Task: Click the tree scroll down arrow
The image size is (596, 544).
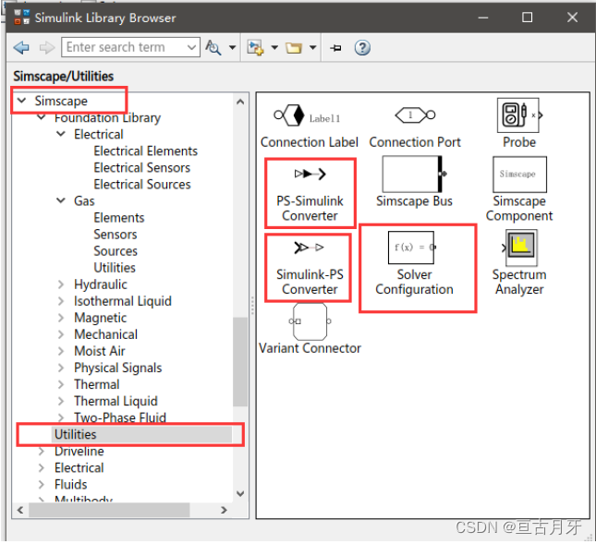Action: pyautogui.click(x=240, y=493)
